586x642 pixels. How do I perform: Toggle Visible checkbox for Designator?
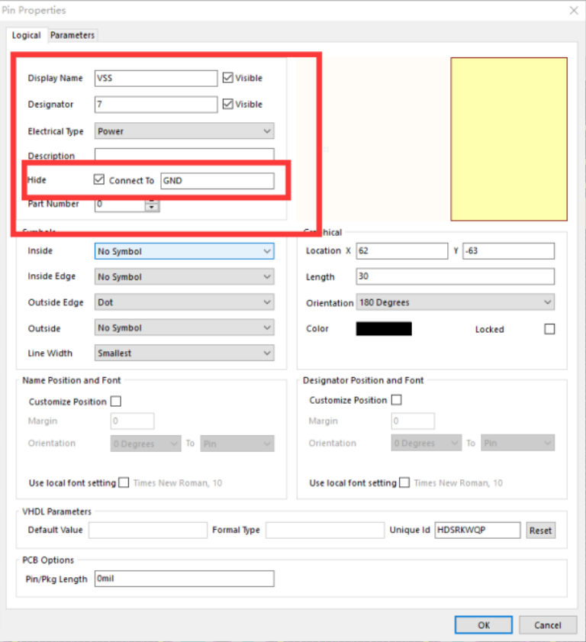click(x=228, y=104)
